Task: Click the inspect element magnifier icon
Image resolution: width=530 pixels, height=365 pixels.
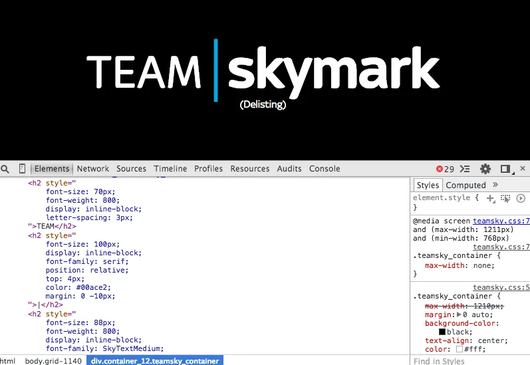Action: (x=5, y=169)
